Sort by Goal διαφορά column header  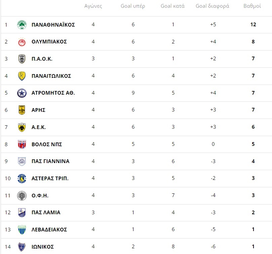click(x=212, y=6)
